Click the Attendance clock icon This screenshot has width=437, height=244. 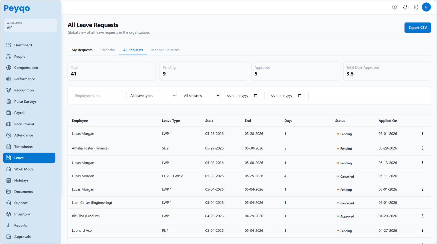[9, 135]
